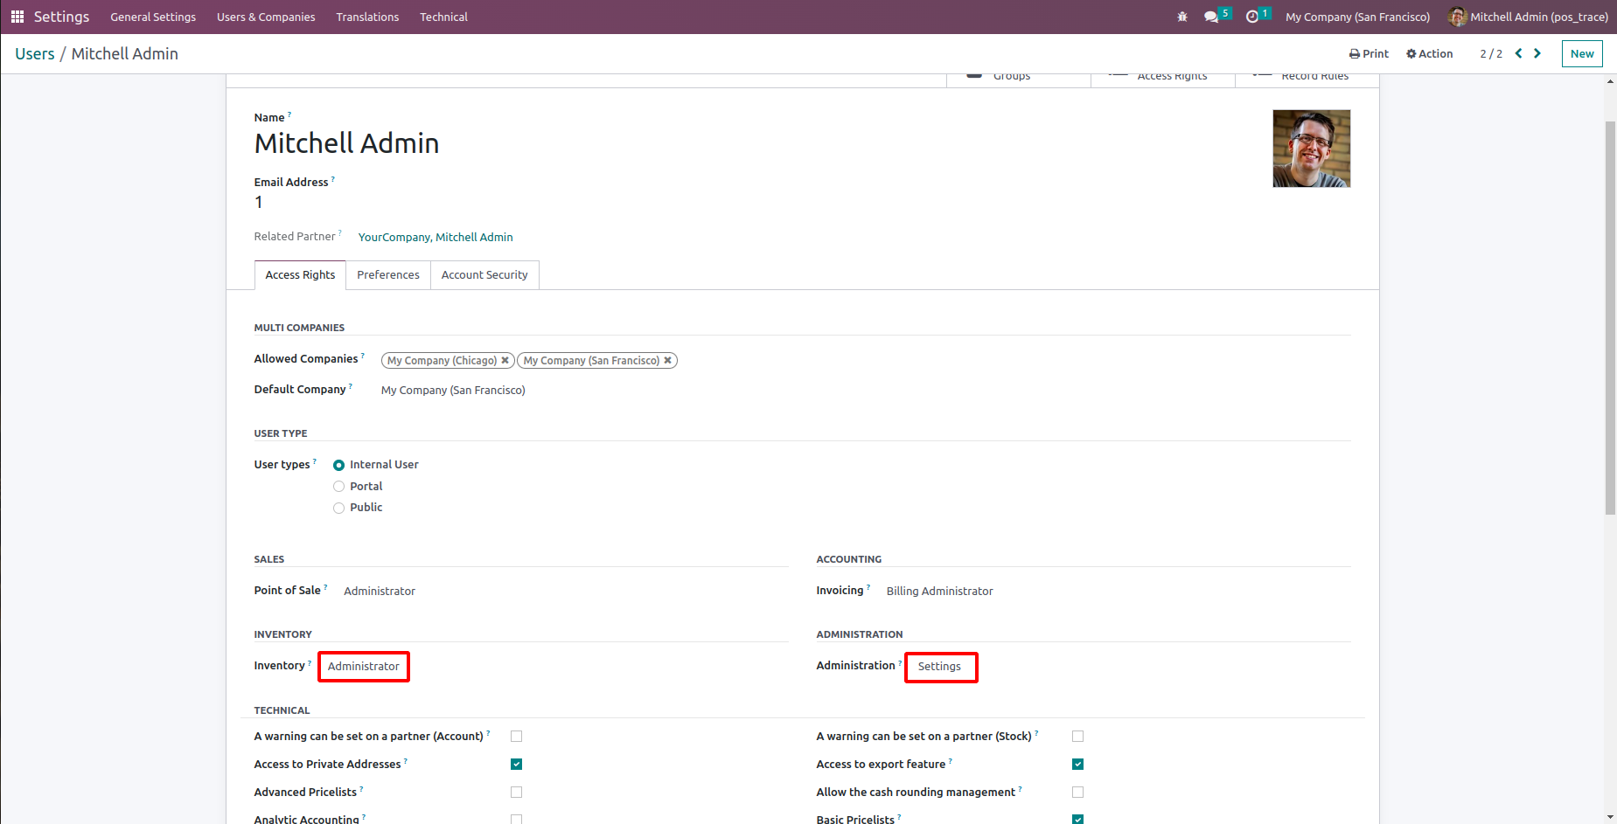Open the activities clock icon
1617x824 pixels.
tap(1252, 17)
